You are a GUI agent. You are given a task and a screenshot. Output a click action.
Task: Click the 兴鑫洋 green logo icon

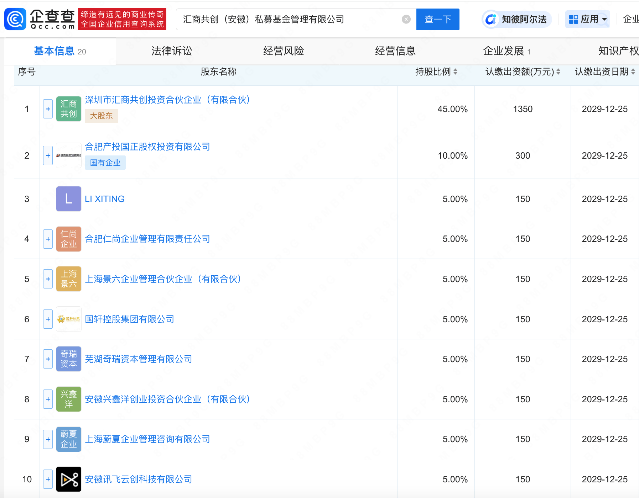69,399
